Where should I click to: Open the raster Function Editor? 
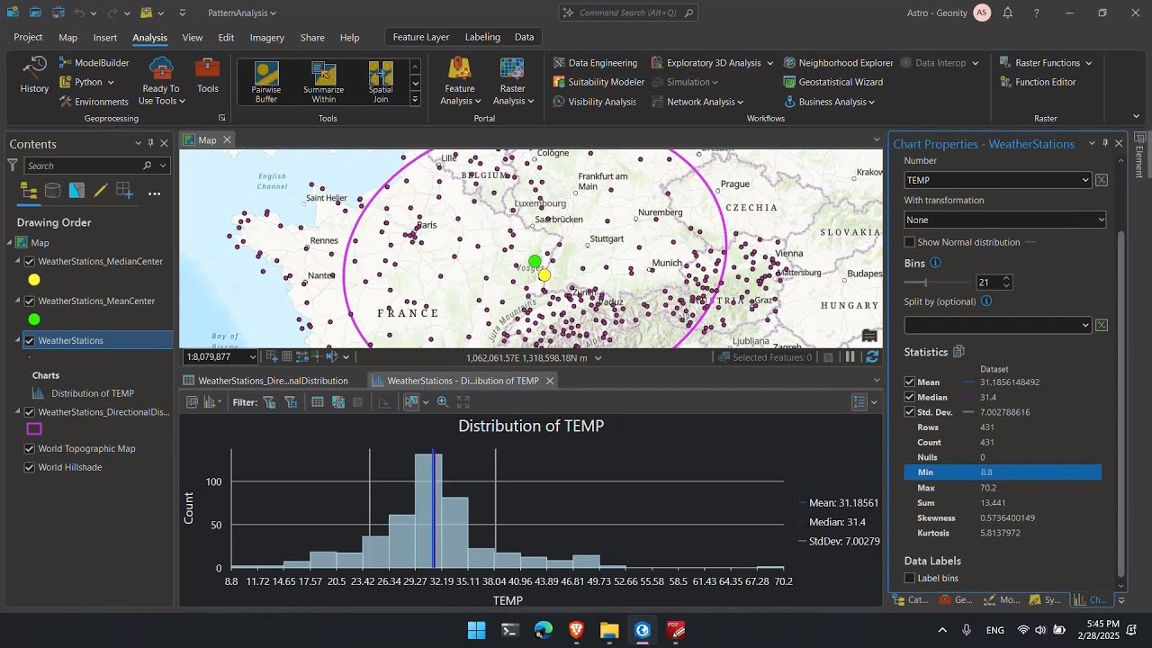click(1038, 82)
